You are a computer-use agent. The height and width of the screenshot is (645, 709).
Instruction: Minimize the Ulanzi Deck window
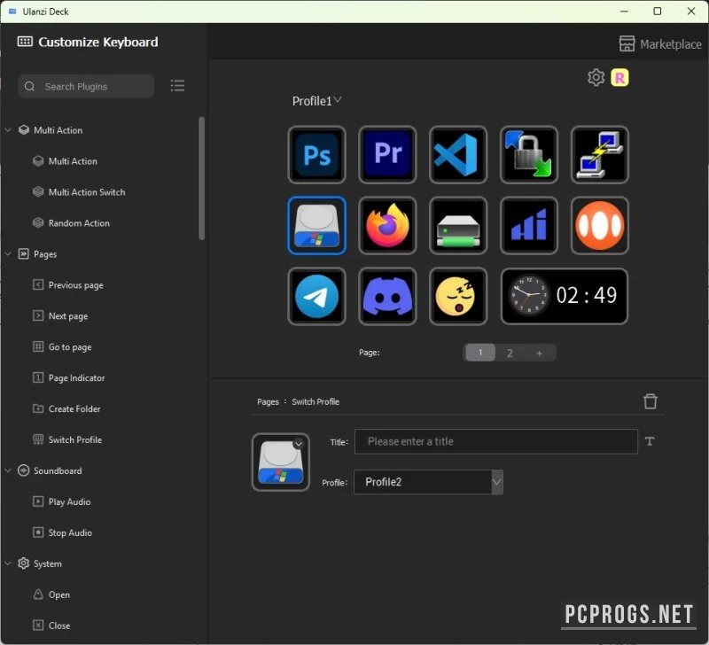point(625,11)
